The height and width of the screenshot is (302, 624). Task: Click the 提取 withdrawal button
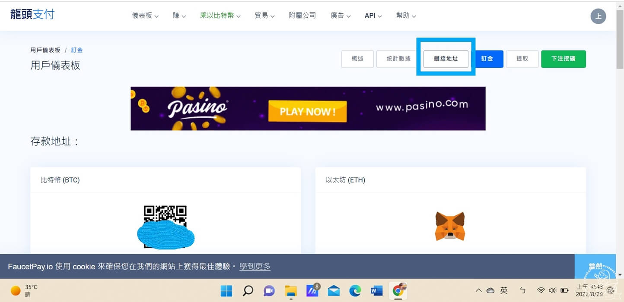coord(522,59)
